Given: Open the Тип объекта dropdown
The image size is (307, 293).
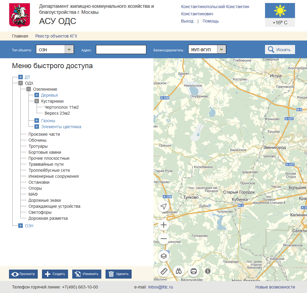Looking at the screenshot, I should click(x=69, y=50).
